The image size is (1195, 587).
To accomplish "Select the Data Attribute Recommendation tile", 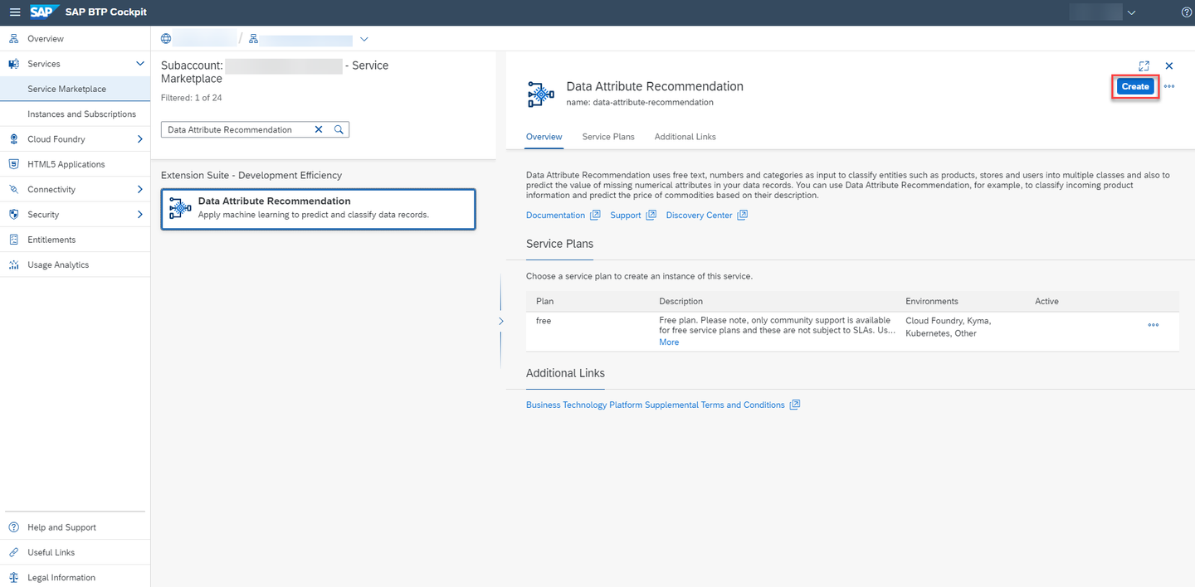I will (318, 209).
